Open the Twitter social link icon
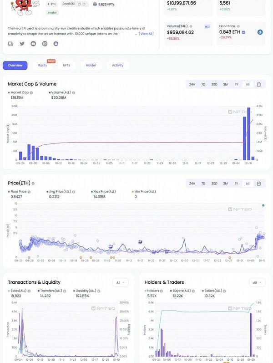 [x=22, y=44]
